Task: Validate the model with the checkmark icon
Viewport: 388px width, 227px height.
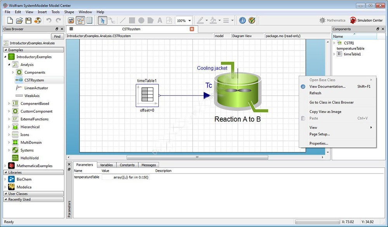Action: (252, 20)
